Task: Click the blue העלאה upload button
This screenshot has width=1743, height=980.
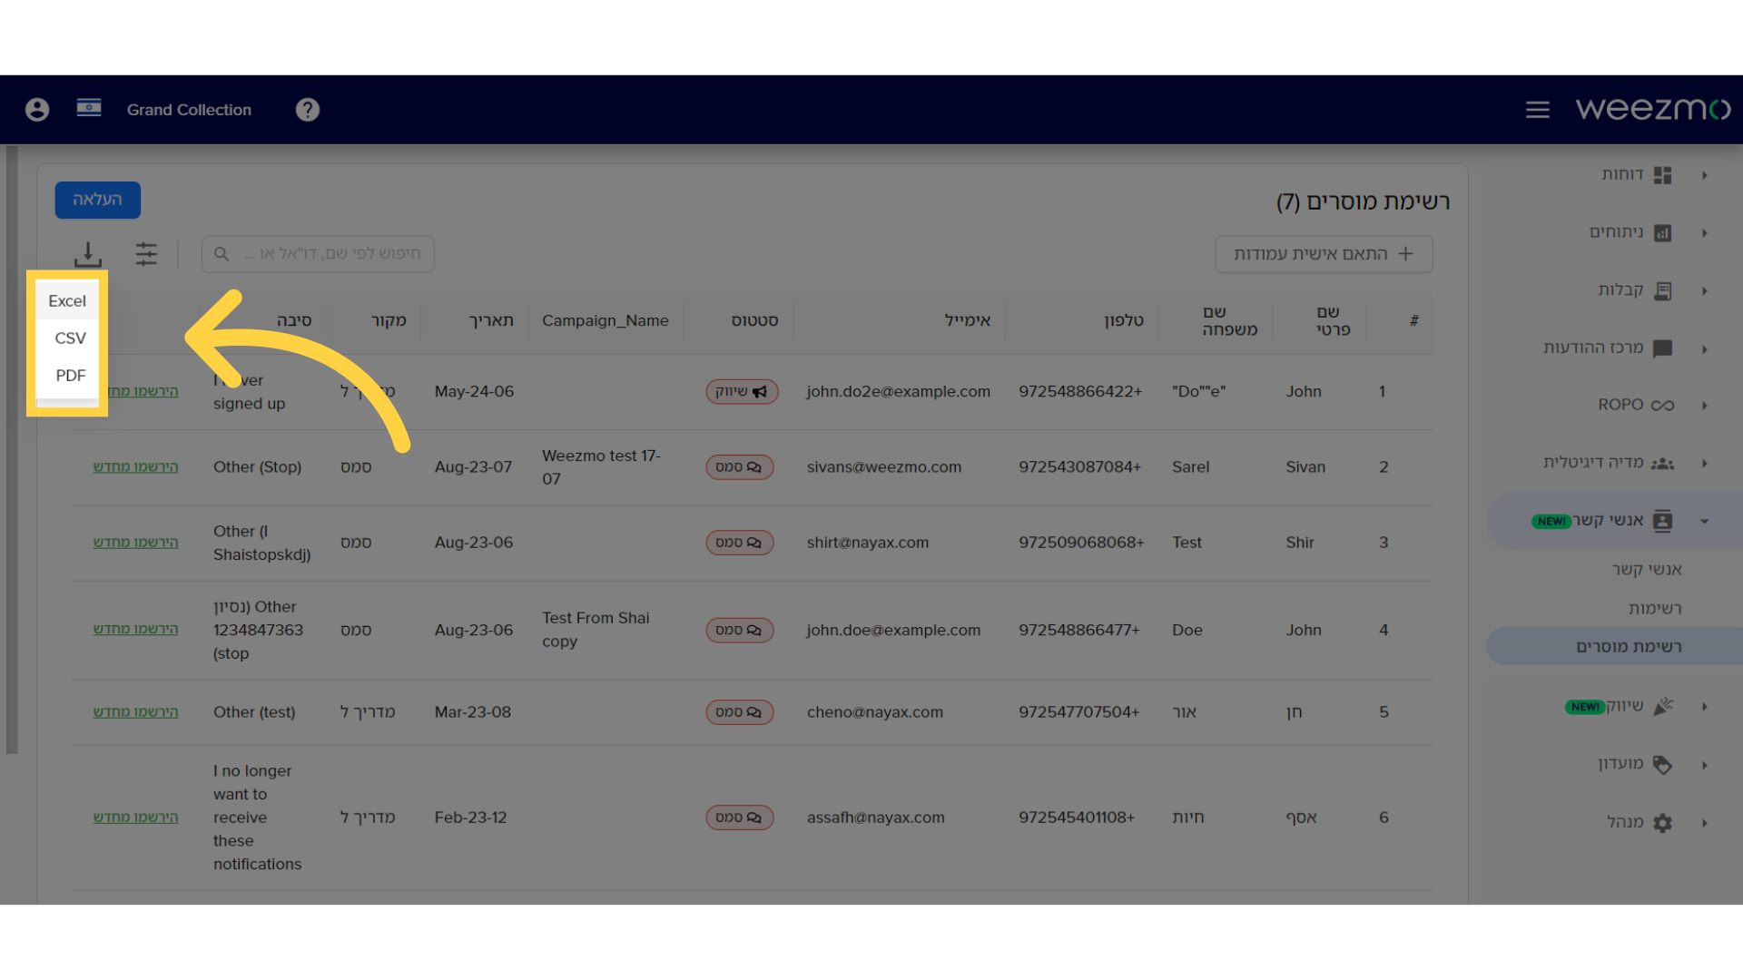Action: [97, 200]
